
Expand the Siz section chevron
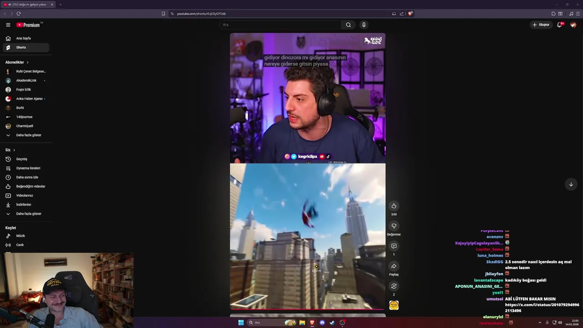[x=14, y=150]
